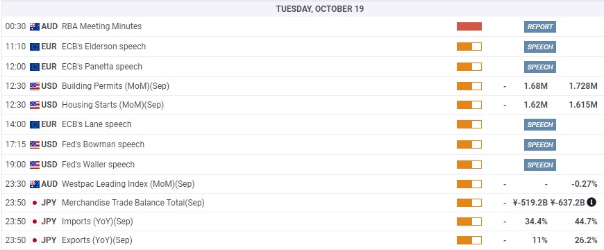Open the REPORT badge for RBA Meeting Minutes
The height and width of the screenshot is (250, 604).
[539, 26]
